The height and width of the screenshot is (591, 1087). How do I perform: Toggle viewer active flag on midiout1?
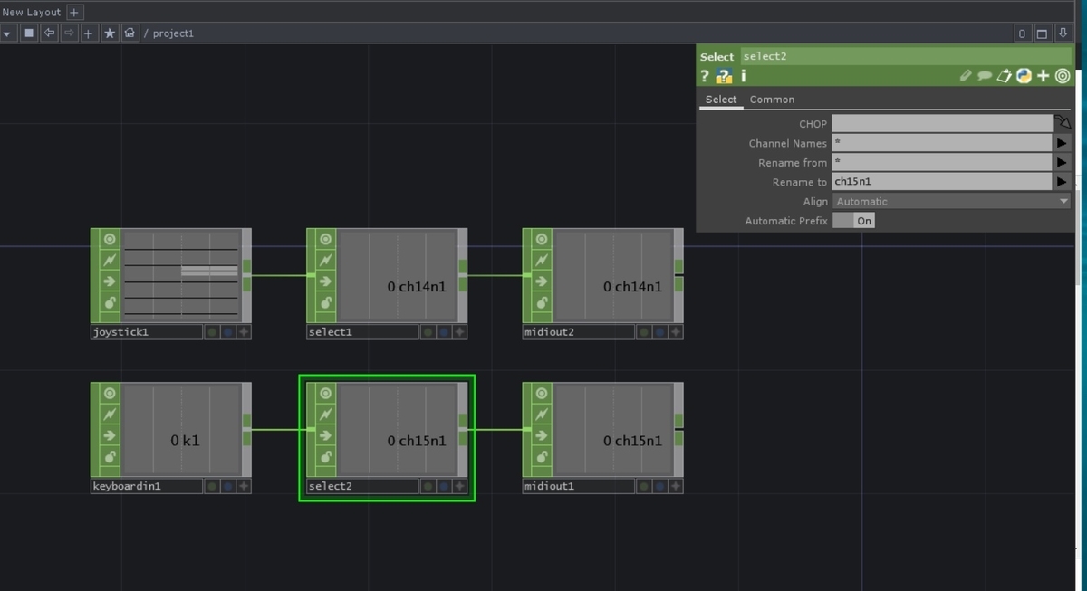[542, 393]
